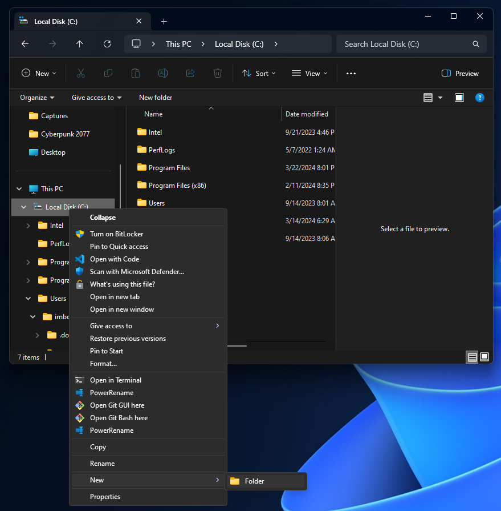The width and height of the screenshot is (501, 511).
Task: Click the blue Help question mark icon
Action: point(480,98)
